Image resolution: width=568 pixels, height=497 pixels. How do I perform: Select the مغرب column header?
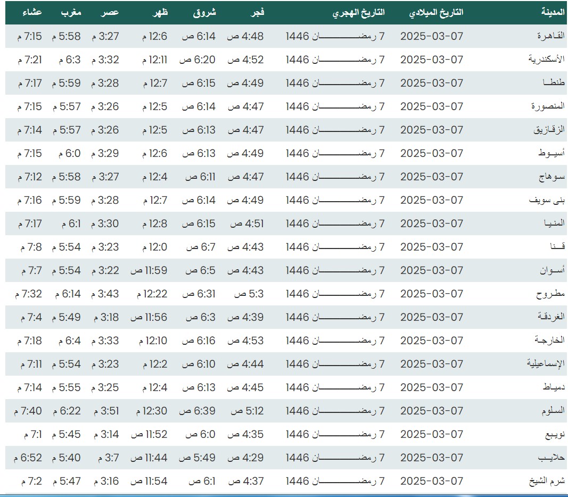(71, 12)
